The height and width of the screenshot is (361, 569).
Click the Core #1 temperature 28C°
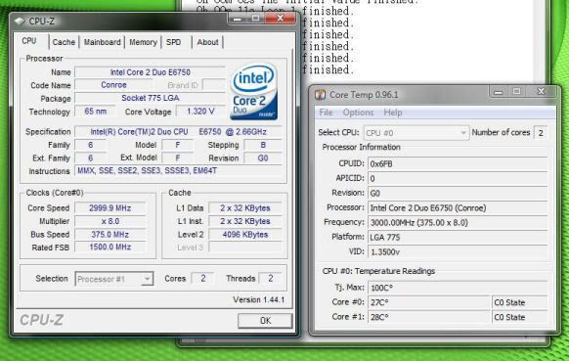point(429,317)
